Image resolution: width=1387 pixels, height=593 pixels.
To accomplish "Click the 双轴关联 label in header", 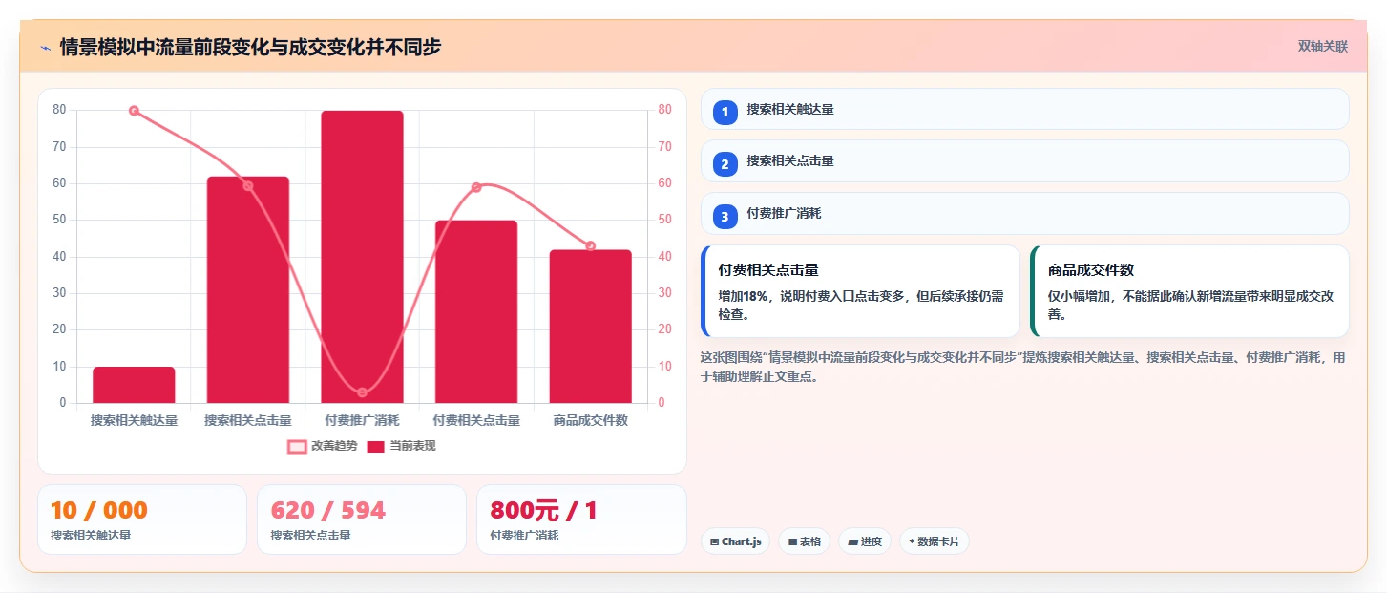I will pos(1322,46).
